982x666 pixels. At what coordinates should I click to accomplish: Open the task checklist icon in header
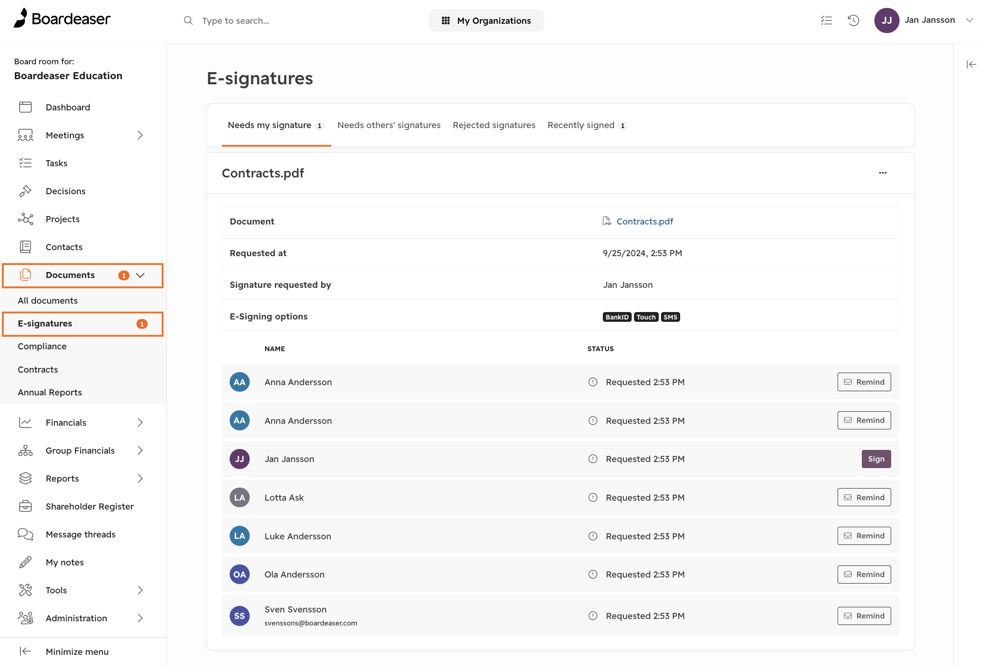[826, 20]
